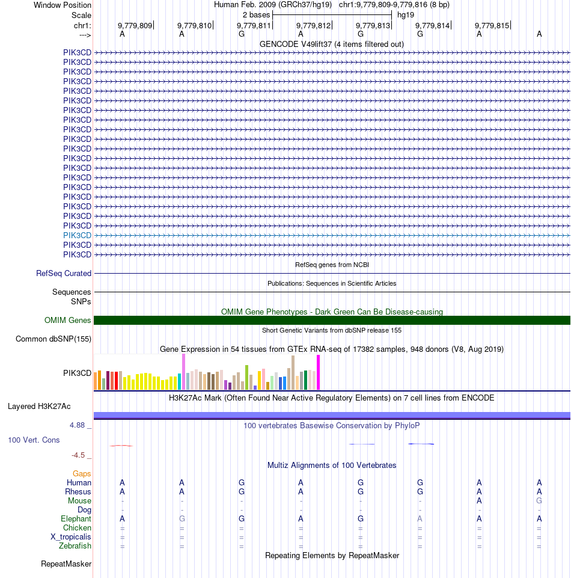Click the dark A base in Mouse row
The image size is (571, 578).
[479, 500]
